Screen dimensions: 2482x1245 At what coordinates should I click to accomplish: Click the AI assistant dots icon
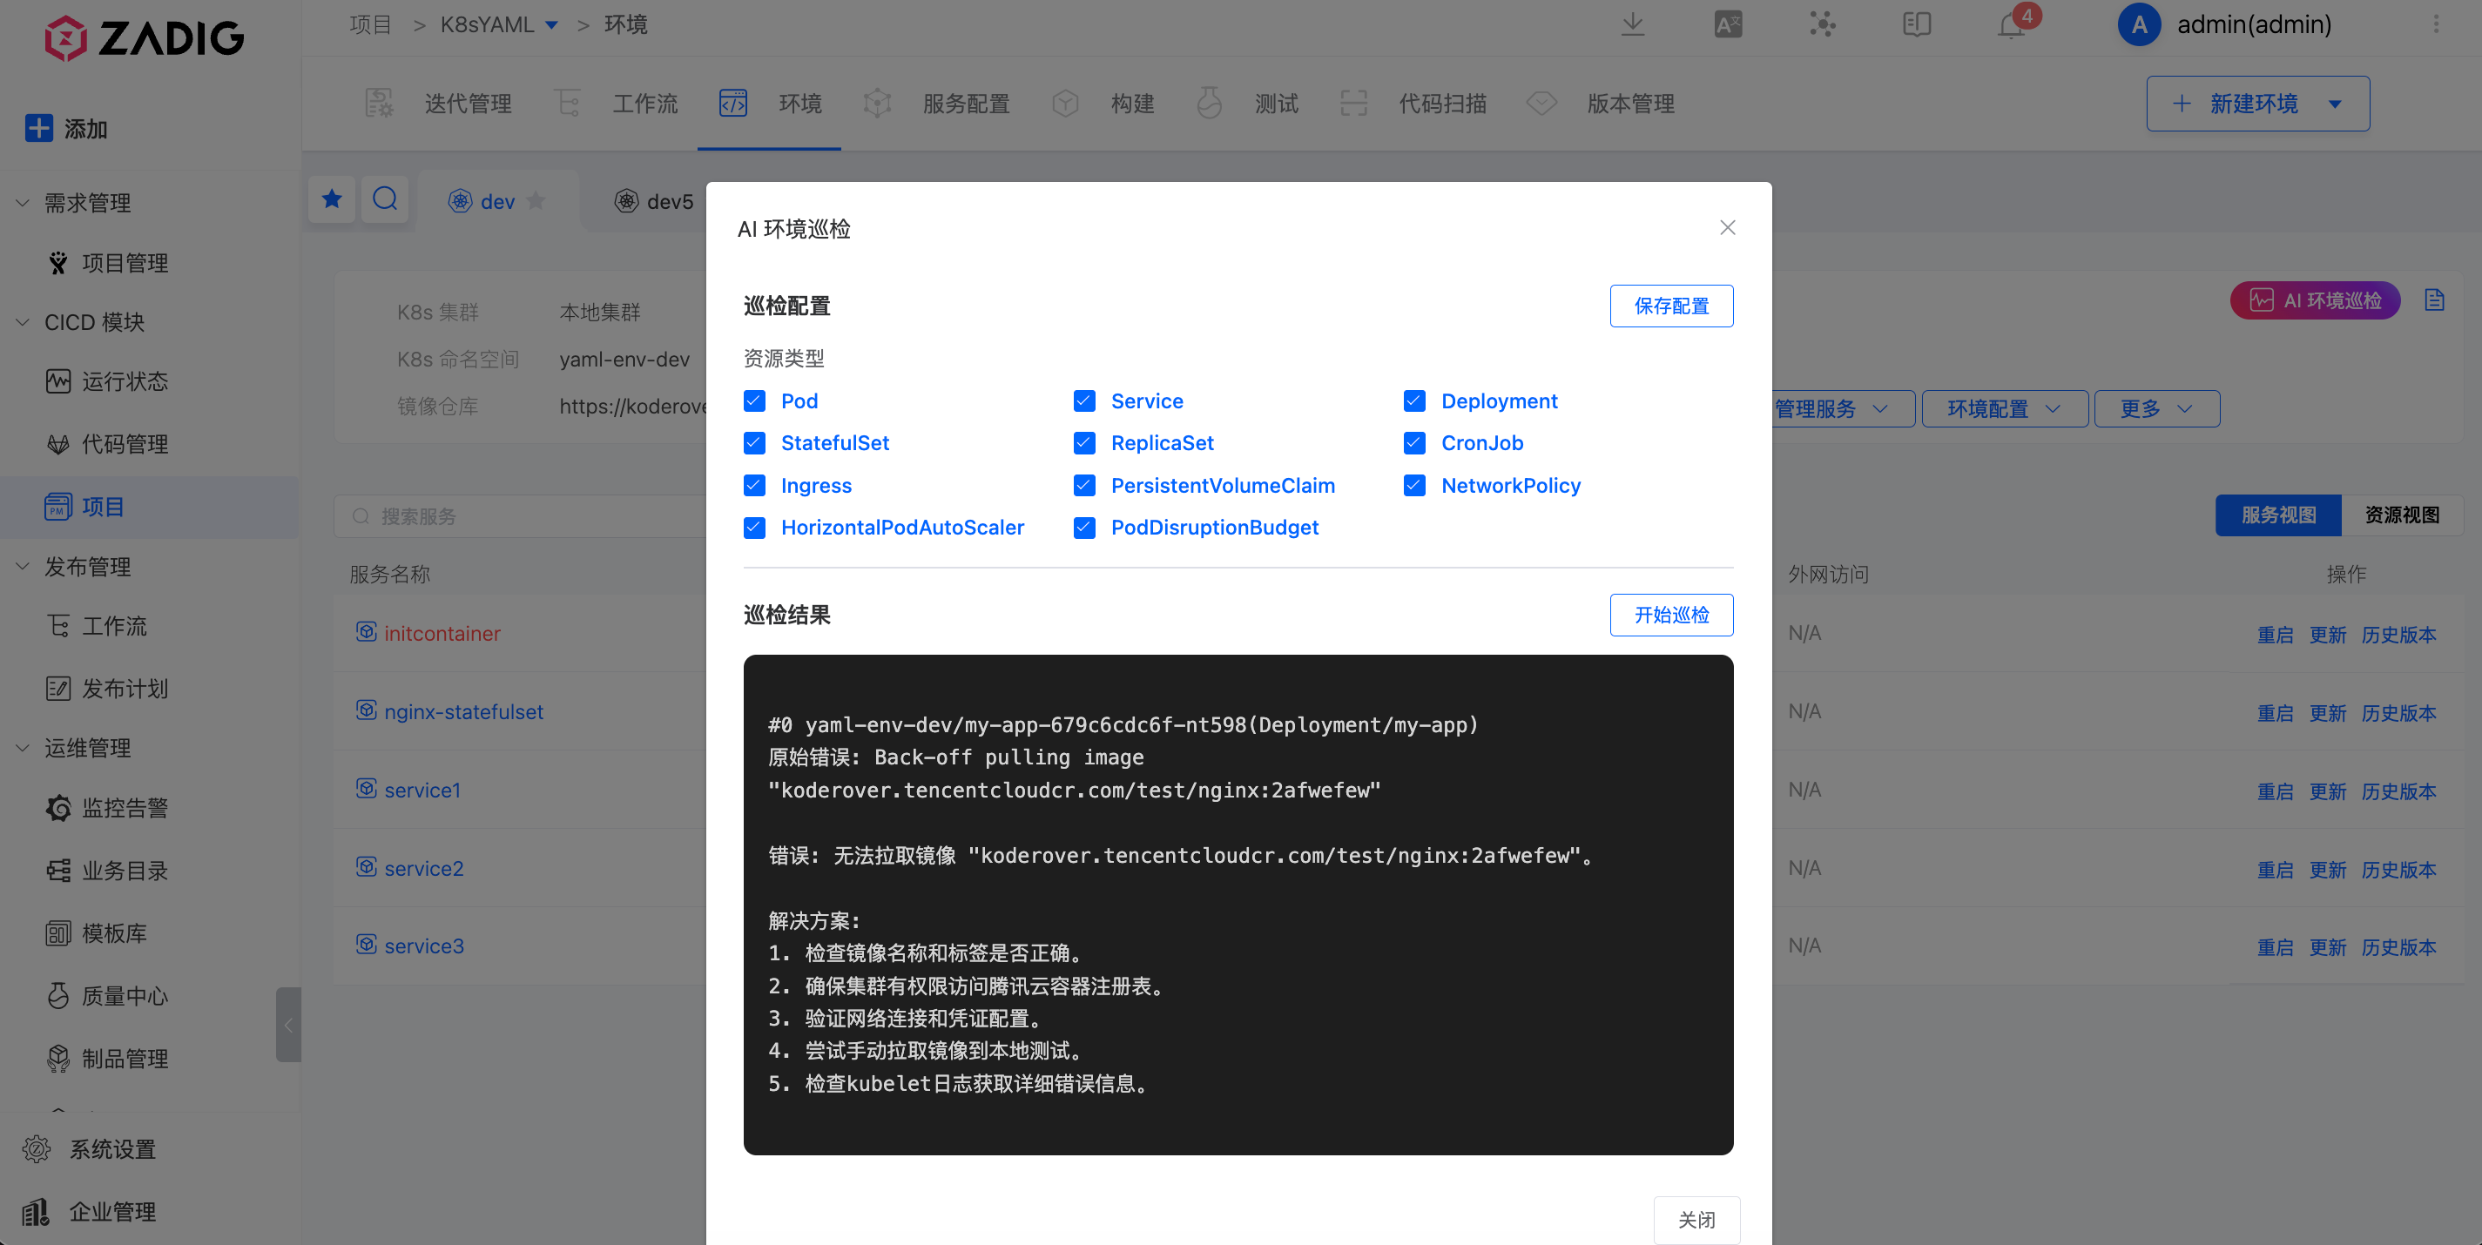pyautogui.click(x=1822, y=24)
